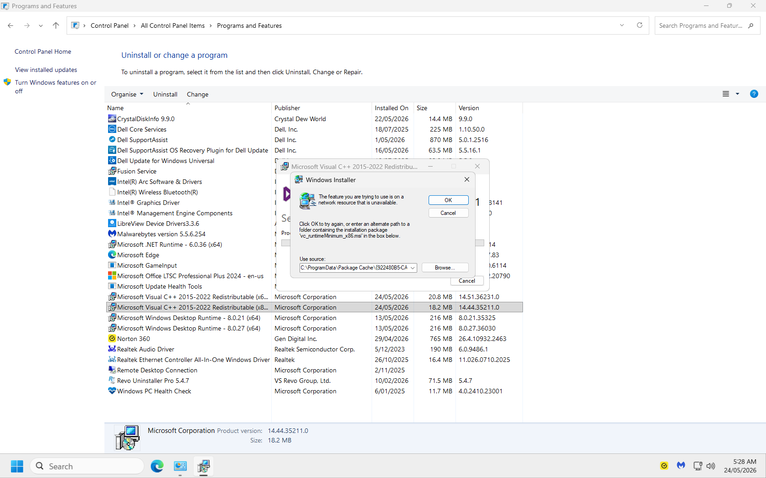Image resolution: width=766 pixels, height=478 pixels.
Task: Click the Intel Arc Software & Drivers icon
Action: (112, 181)
